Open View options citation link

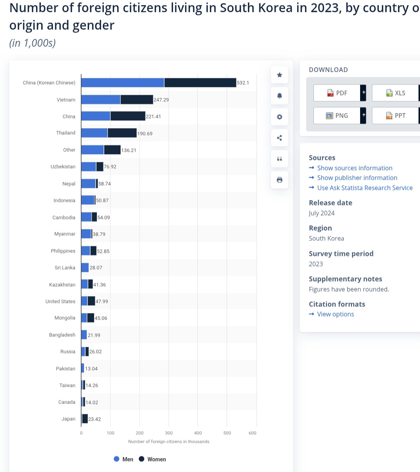pyautogui.click(x=335, y=314)
